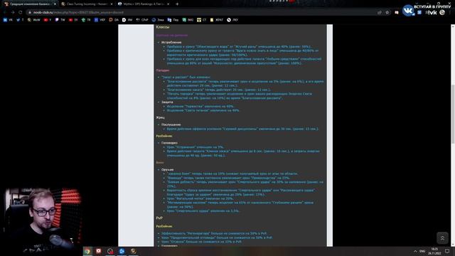This screenshot has height=256, width=455.
Task: Open the bookmark with the GitHub-like icon
Action: click(232, 20)
